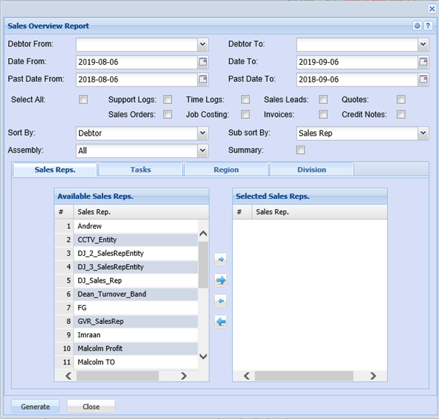Expand the Sort By dropdown
The image size is (439, 419).
pyautogui.click(x=203, y=134)
